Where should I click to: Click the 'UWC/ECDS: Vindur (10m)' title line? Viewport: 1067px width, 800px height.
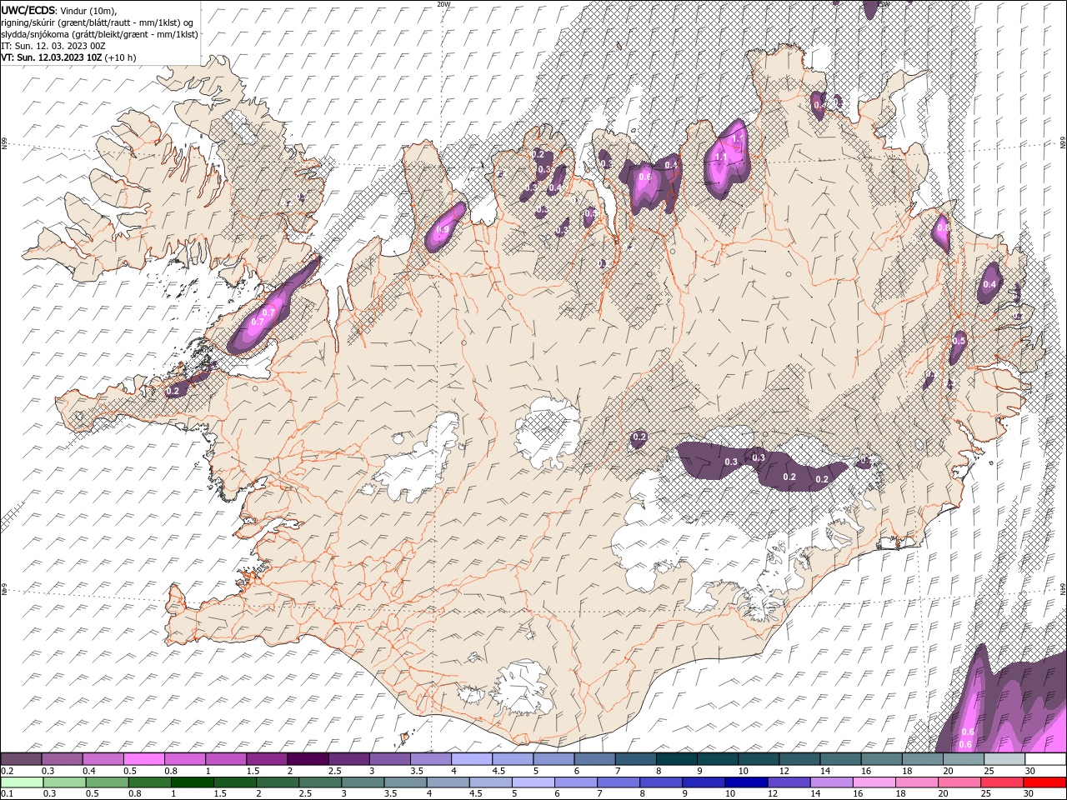click(59, 10)
